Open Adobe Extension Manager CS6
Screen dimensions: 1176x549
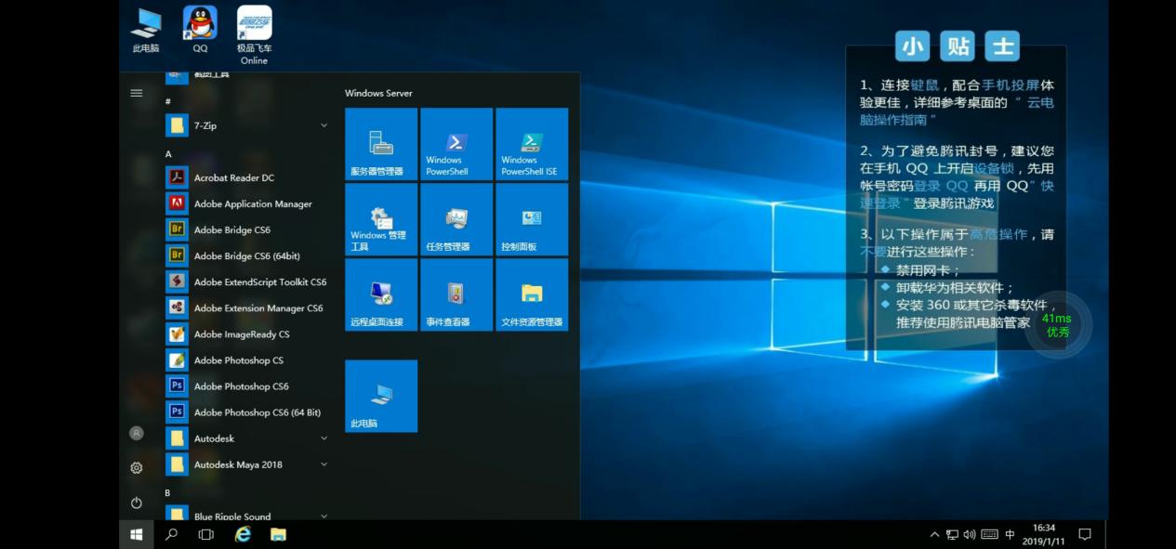pos(247,307)
